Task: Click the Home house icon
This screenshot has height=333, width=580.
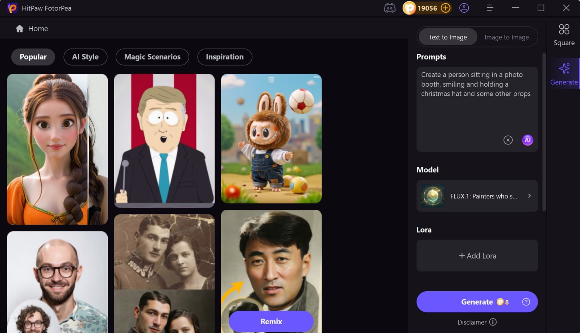Action: tap(20, 29)
